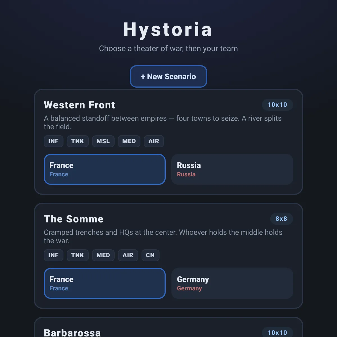Click INF unit tag in The Somme
The image size is (337, 337).
(53, 255)
